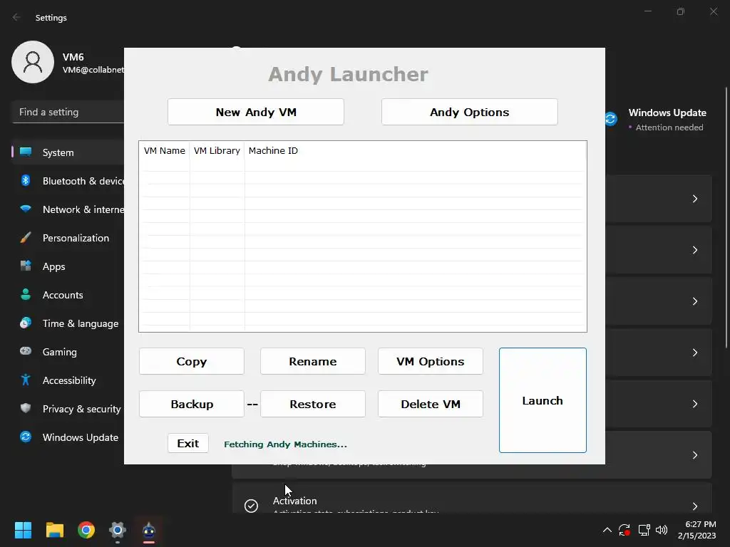Viewport: 730px width, 547px height.
Task: Open Gaming settings
Action: (x=68, y=352)
